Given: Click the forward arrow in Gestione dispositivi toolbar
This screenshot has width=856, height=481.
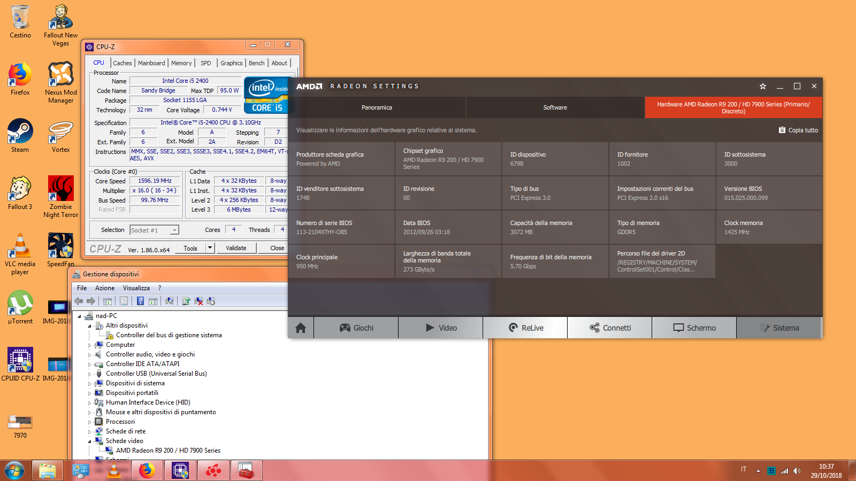Looking at the screenshot, I should (91, 301).
